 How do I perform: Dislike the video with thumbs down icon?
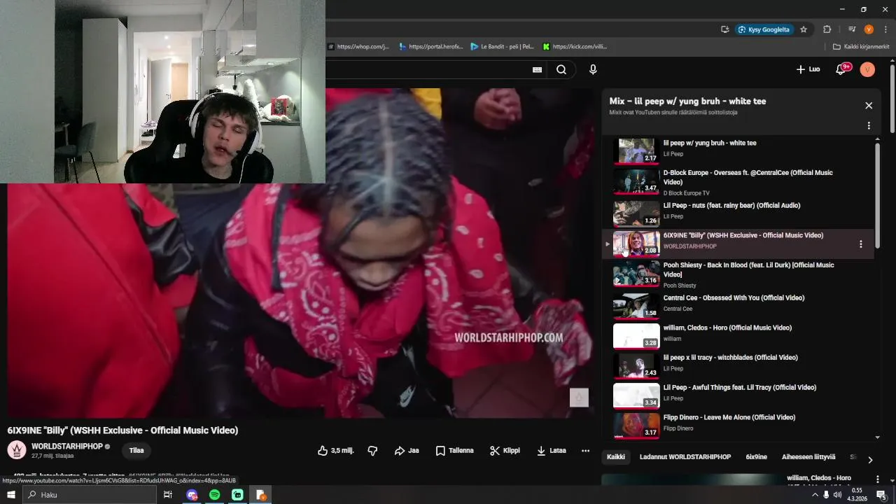[372, 451]
